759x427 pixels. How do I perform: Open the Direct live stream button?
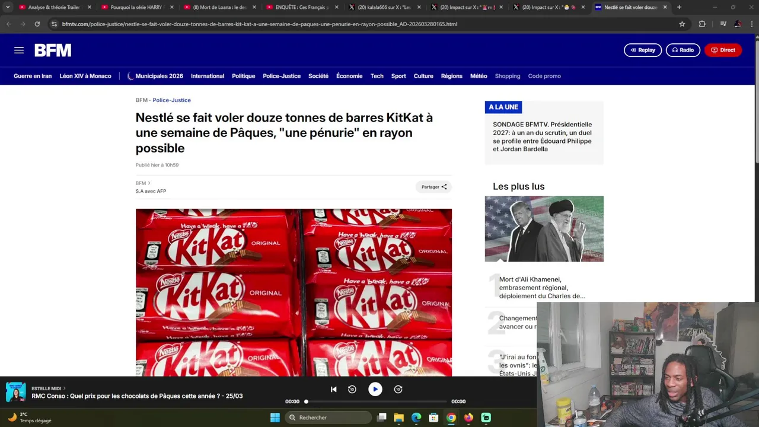(723, 50)
